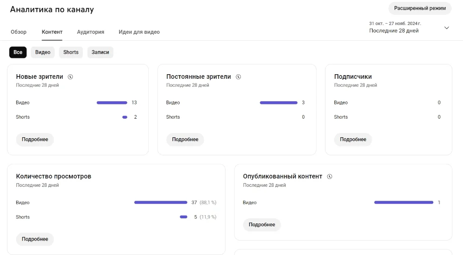
Task: Open the Последние 28 дней period selector
Action: pos(394,31)
